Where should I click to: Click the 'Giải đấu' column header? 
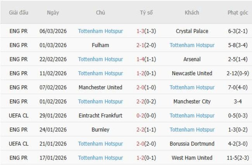pos(19,12)
